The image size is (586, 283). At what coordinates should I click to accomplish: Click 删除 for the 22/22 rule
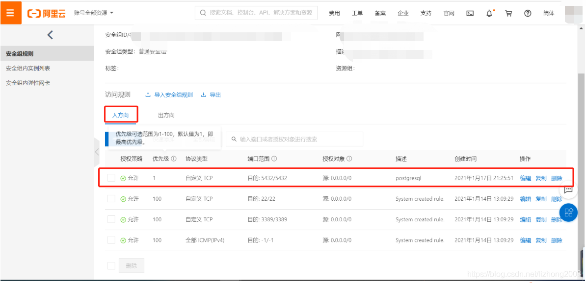(557, 199)
